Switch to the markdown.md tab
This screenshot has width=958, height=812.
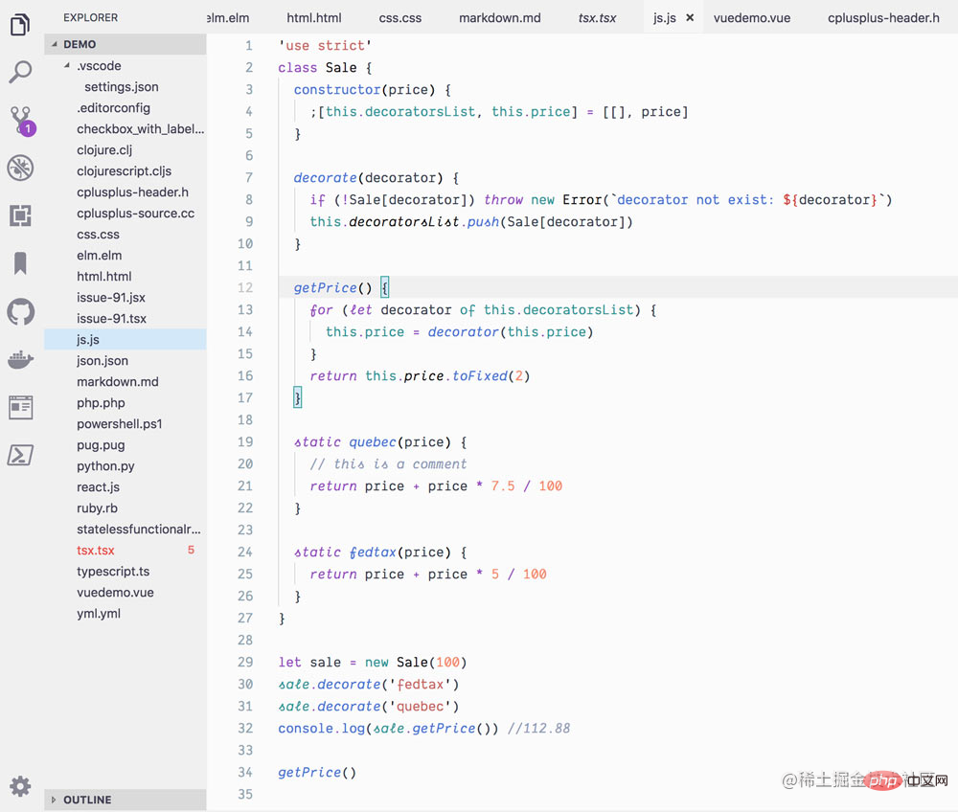(500, 17)
